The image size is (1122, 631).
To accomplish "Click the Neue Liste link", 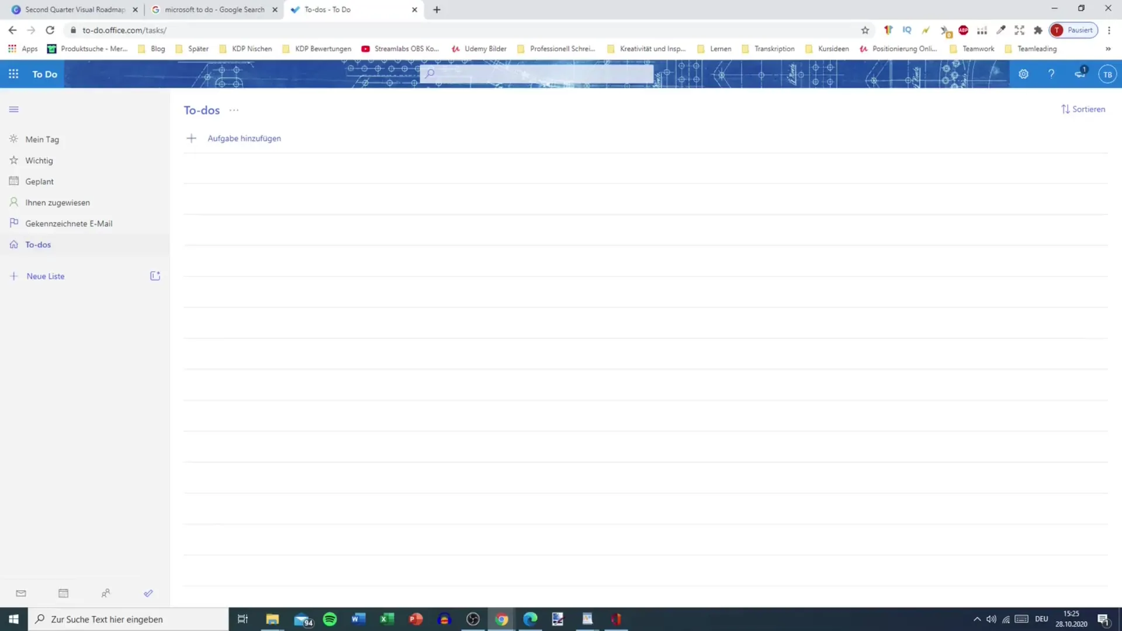I will click(46, 276).
